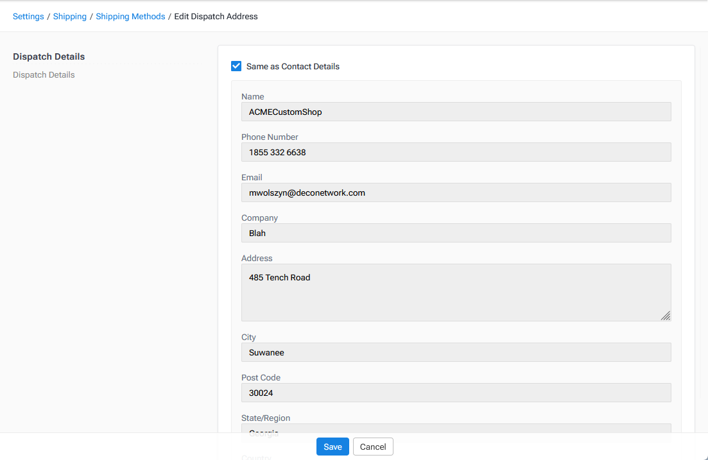Toggle the Same as Contact Details checkbox
The image size is (708, 460).
236,66
